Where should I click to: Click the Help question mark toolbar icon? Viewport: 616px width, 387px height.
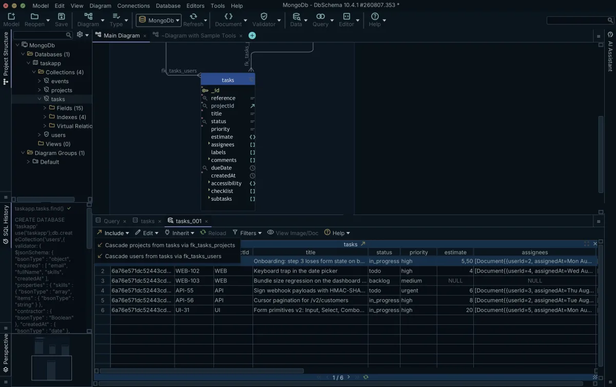(x=375, y=16)
